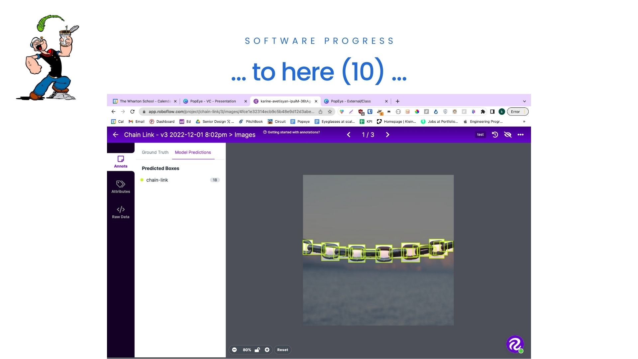This screenshot has height=359, width=638.
Task: Open the Annots sidebar panel
Action: pos(121,162)
